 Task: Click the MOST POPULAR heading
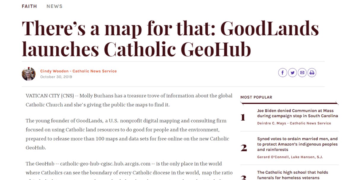pyautogui.click(x=256, y=97)
